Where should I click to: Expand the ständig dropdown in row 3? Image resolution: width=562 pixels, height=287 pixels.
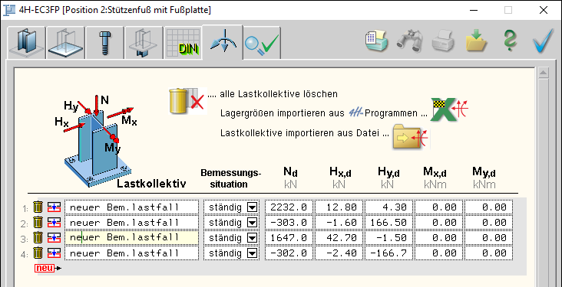tap(253, 238)
